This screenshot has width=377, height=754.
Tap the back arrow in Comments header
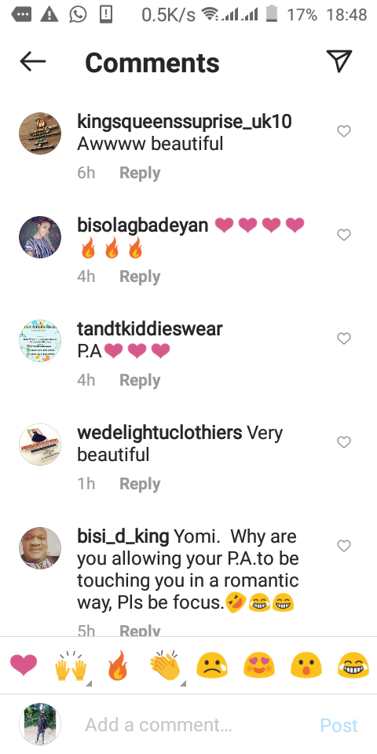point(33,61)
